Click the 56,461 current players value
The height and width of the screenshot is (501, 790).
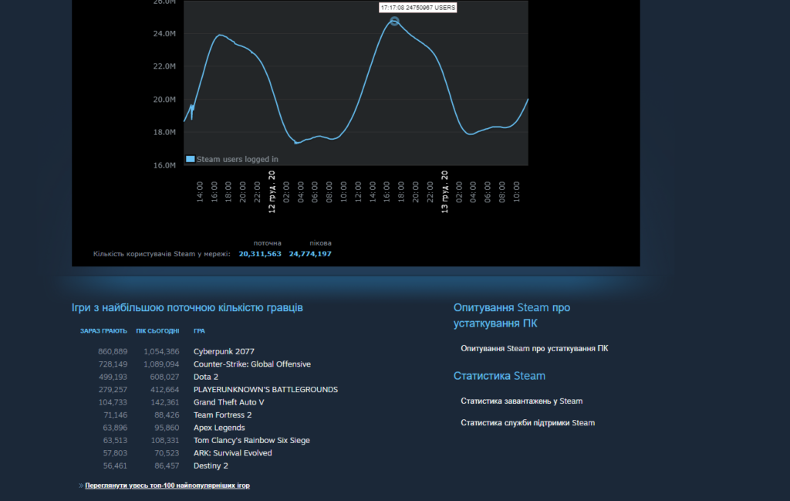(115, 465)
